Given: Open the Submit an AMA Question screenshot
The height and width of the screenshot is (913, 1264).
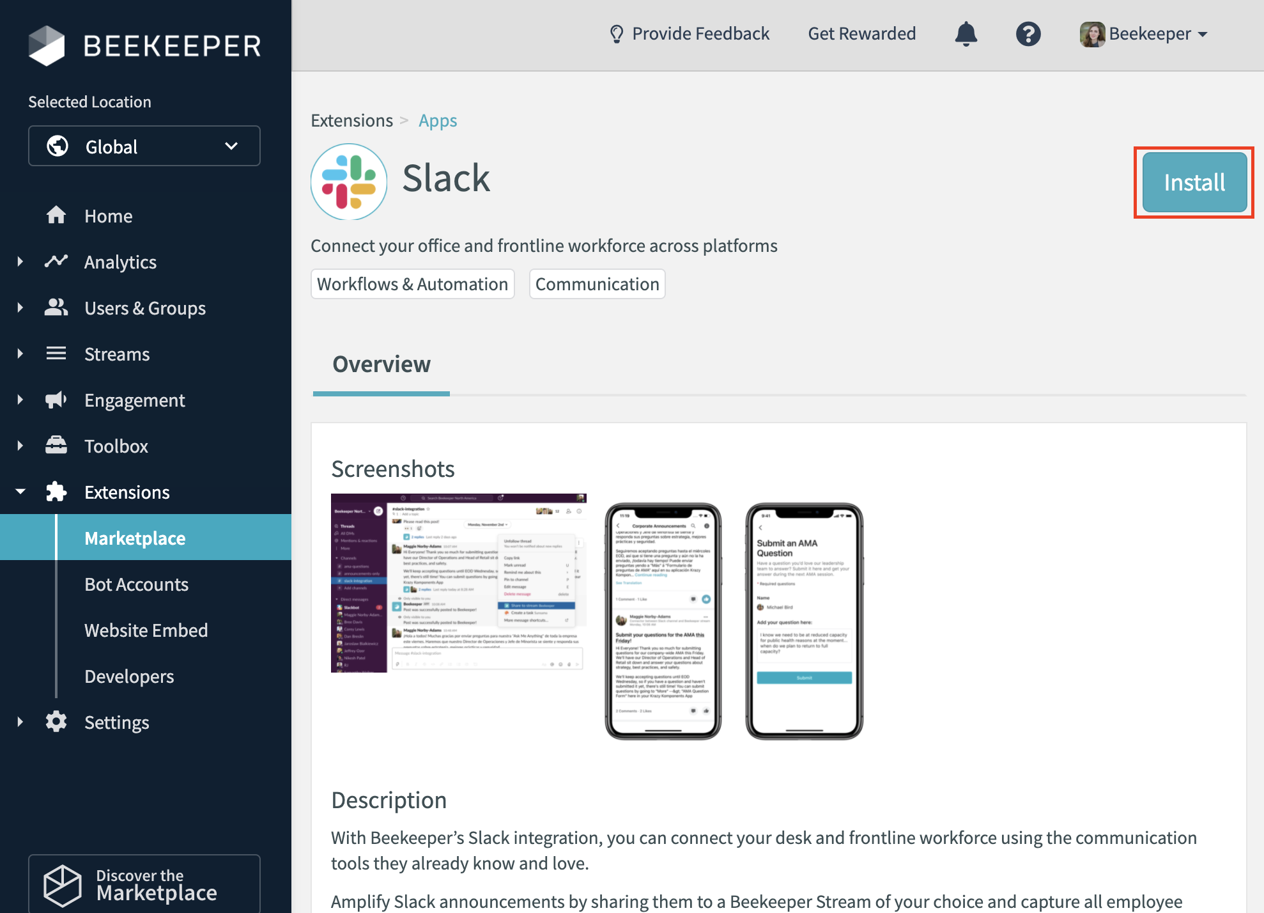Looking at the screenshot, I should pyautogui.click(x=804, y=621).
